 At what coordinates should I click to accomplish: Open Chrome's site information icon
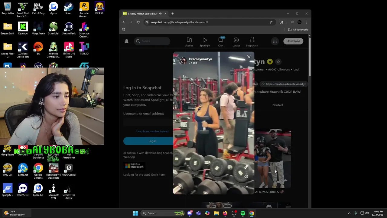click(147, 22)
